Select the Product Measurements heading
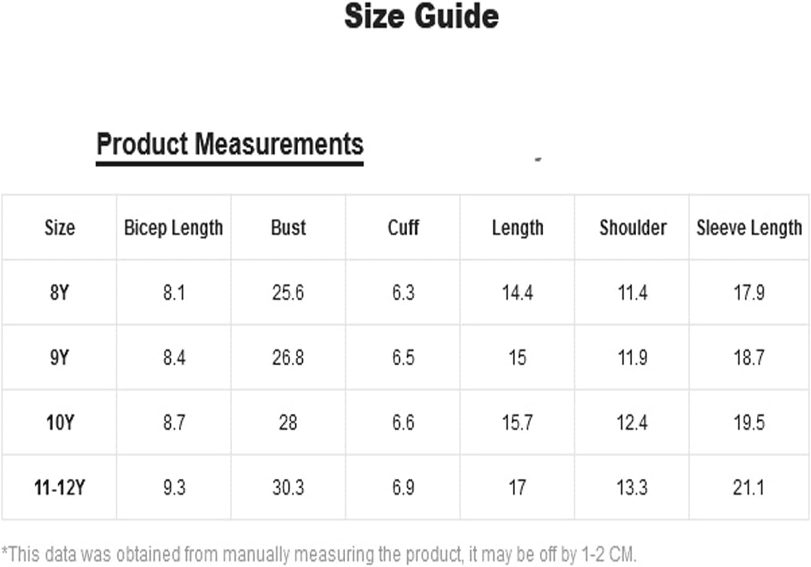This screenshot has height=567, width=811. 230,144
